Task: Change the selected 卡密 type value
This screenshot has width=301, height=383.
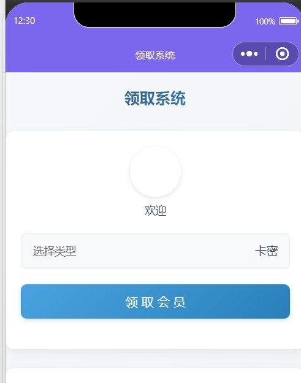Action: click(x=266, y=251)
